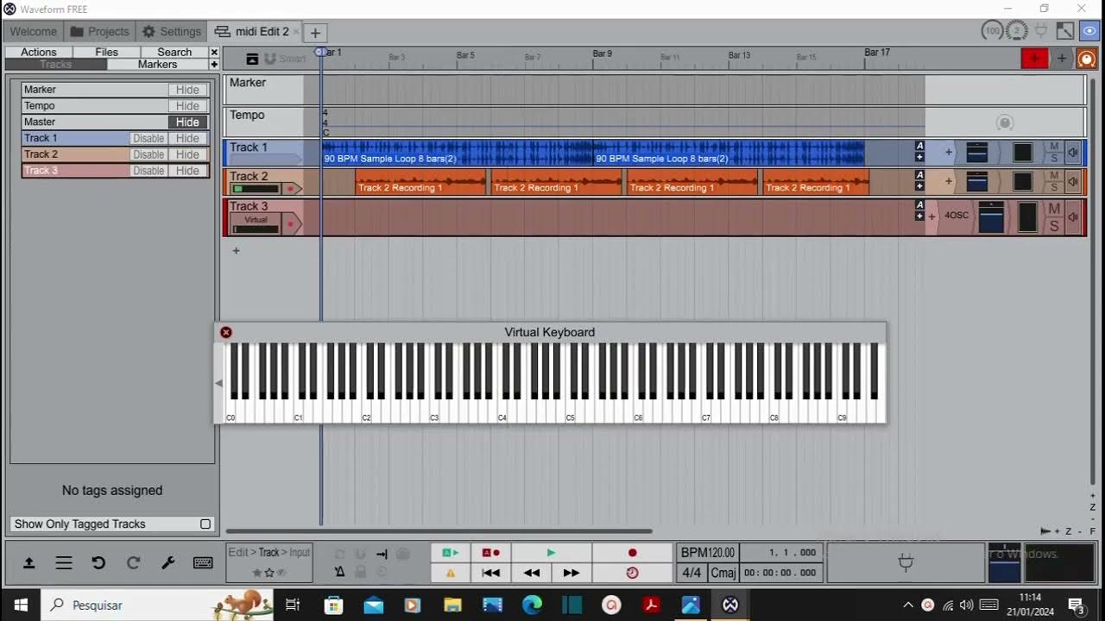Arm Track 3 record button
The image size is (1105, 621).
pyautogui.click(x=291, y=224)
